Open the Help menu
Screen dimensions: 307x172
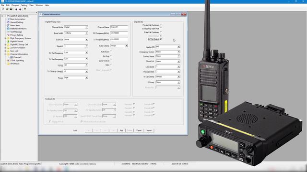click(47, 5)
